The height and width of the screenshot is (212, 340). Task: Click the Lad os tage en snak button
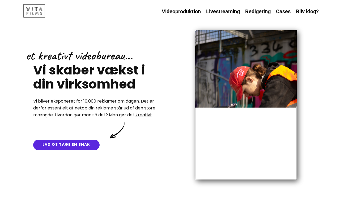click(x=66, y=145)
